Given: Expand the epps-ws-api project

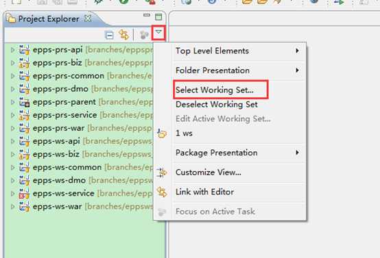Looking at the screenshot, I should coord(12,141).
